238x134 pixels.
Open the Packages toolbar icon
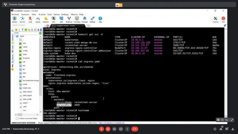pyautogui.click(x=84, y=20)
